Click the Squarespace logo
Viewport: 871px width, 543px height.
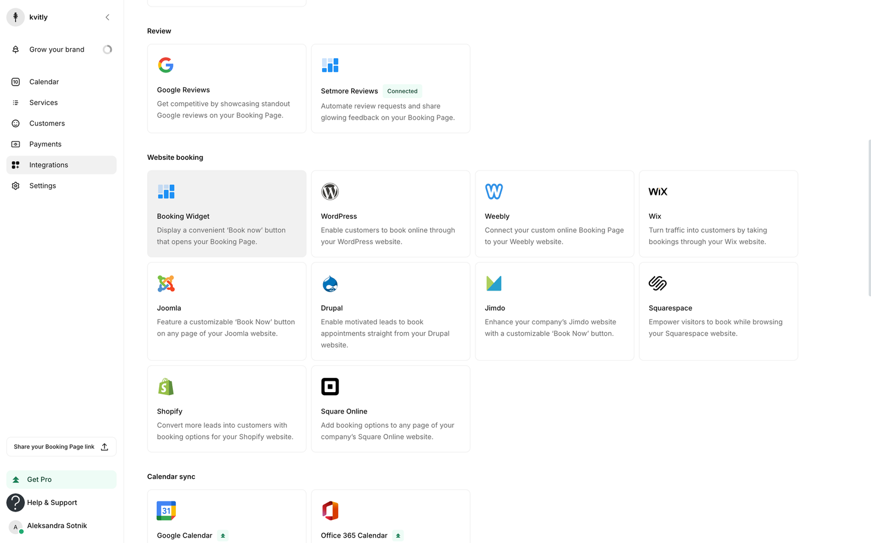pyautogui.click(x=658, y=283)
